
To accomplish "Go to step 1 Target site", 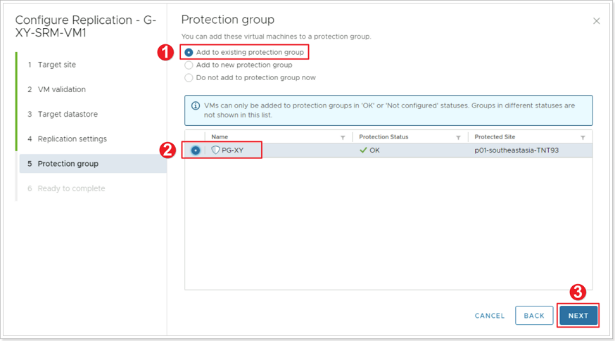I will [52, 65].
